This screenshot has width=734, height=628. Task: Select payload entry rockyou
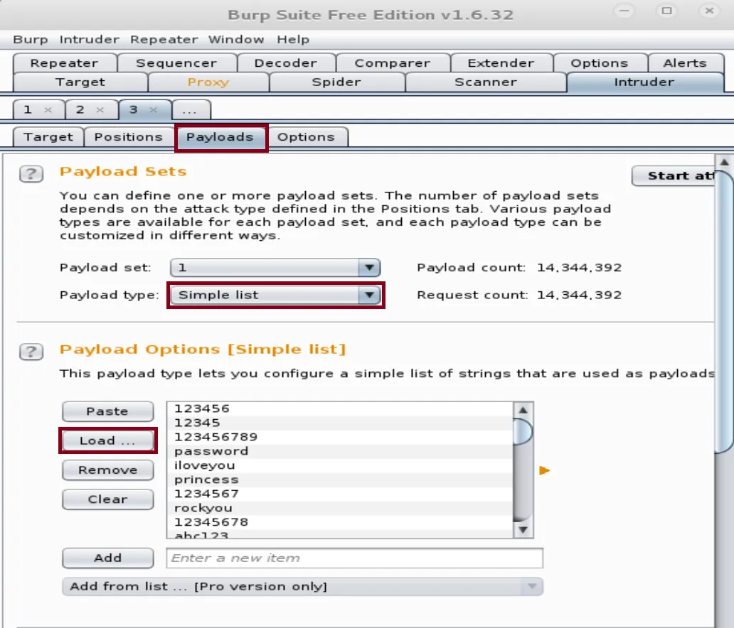340,508
